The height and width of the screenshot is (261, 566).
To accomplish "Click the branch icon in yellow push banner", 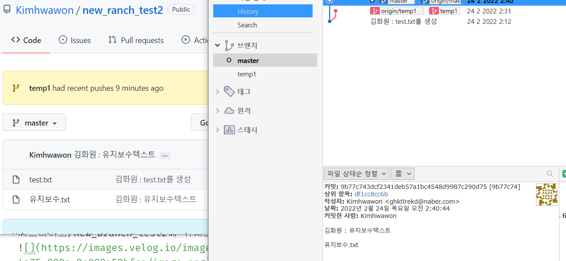I will pos(16,88).
